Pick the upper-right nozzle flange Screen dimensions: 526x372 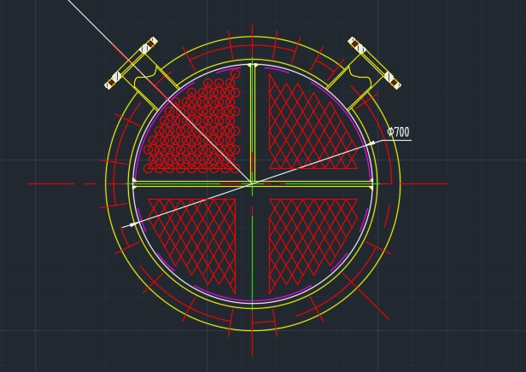[374, 63]
